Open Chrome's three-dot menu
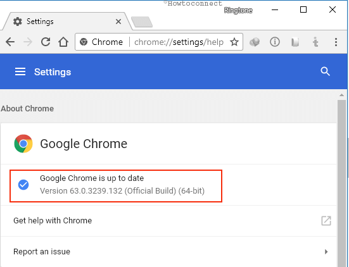349x267 pixels. 336,42
